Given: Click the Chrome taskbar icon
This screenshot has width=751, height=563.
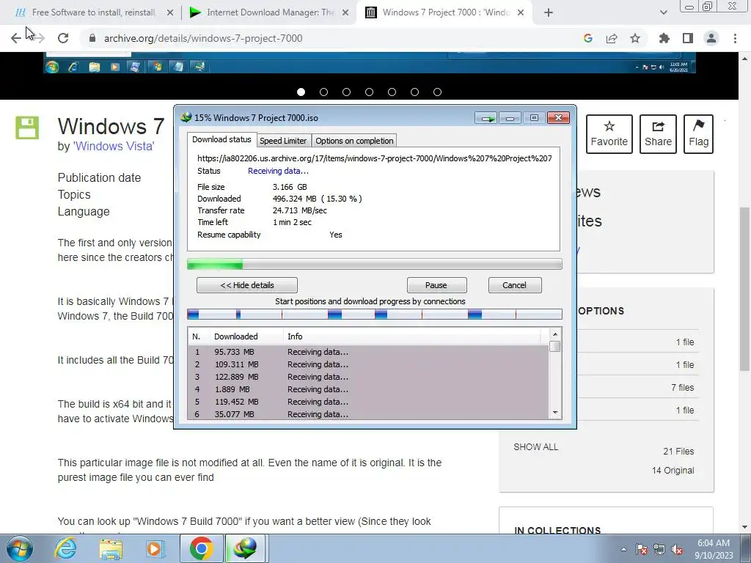Looking at the screenshot, I should point(201,548).
